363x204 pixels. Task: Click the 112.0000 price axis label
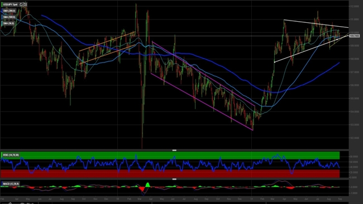coord(355,6)
